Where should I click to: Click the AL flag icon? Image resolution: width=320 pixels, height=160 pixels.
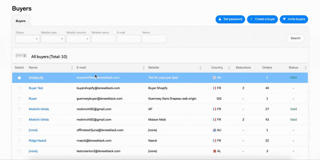[x=214, y=151]
